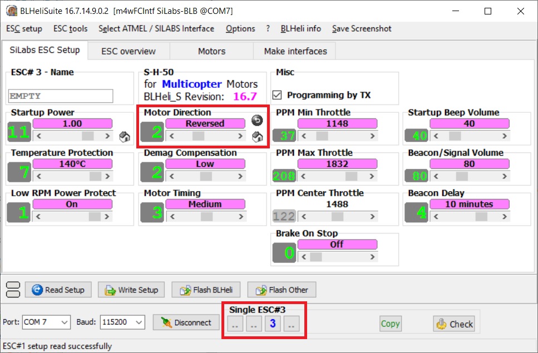Switch to the Make interfaces tab
Viewport: 538px width, 353px height.
[295, 51]
